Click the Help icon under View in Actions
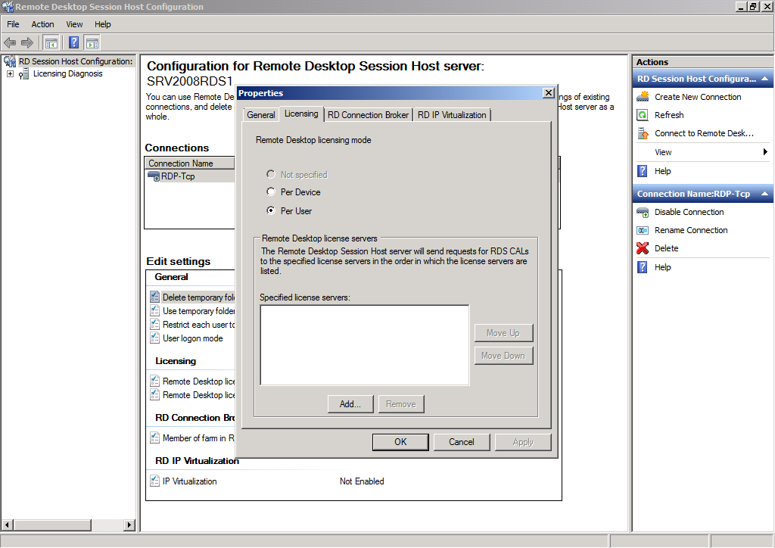The width and height of the screenshot is (775, 548). point(643,171)
